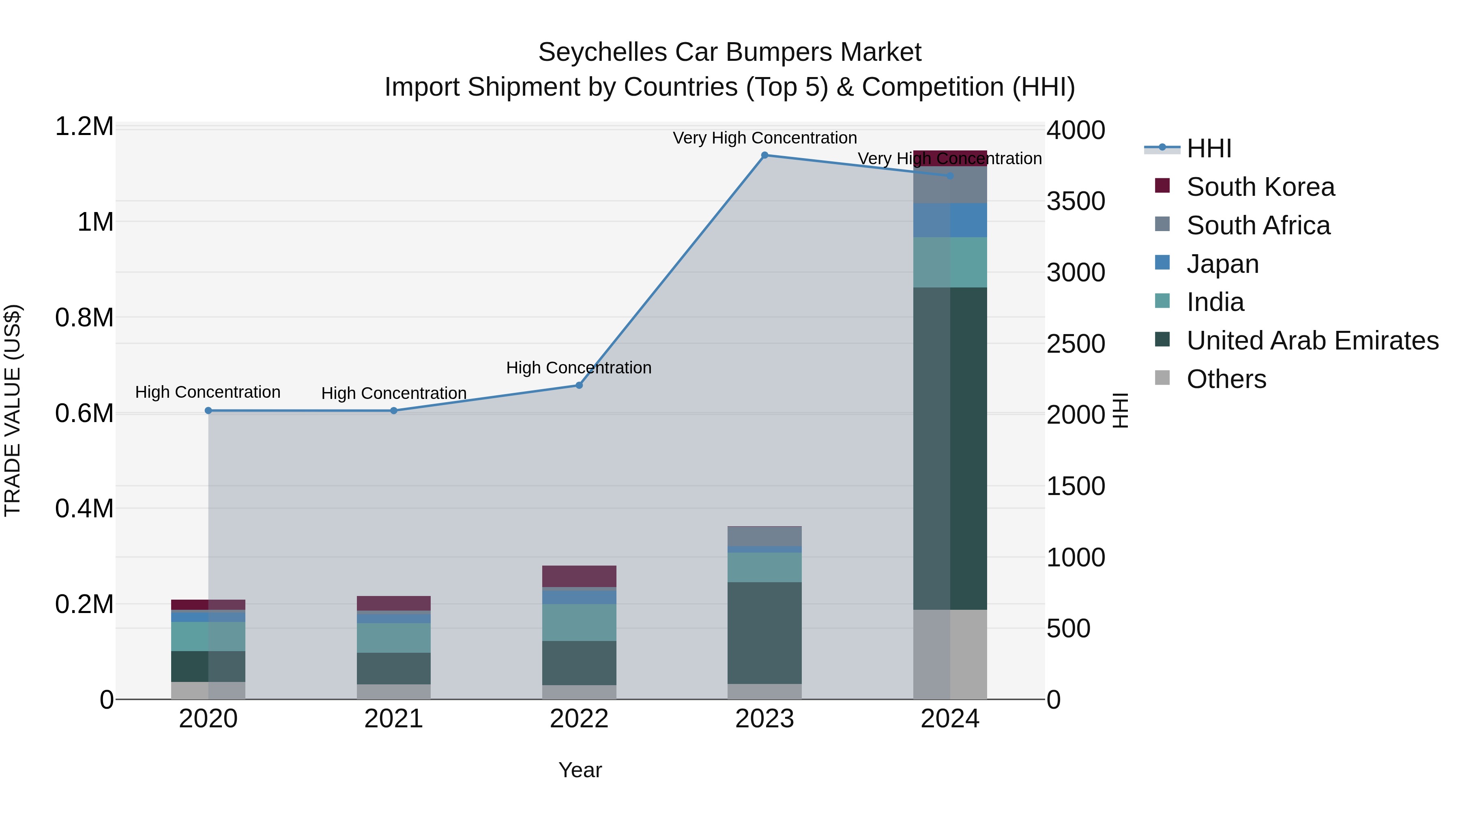Toggle Others legend entry
Image resolution: width=1460 pixels, height=821 pixels.
[x=1210, y=379]
